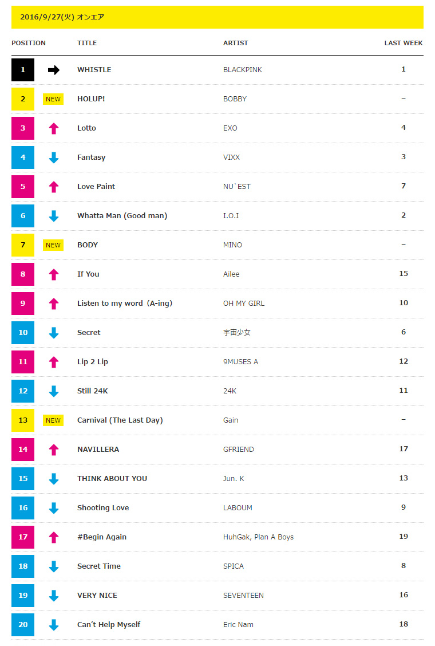Open the song title VERY NICE
The image size is (435, 646).
point(97,596)
